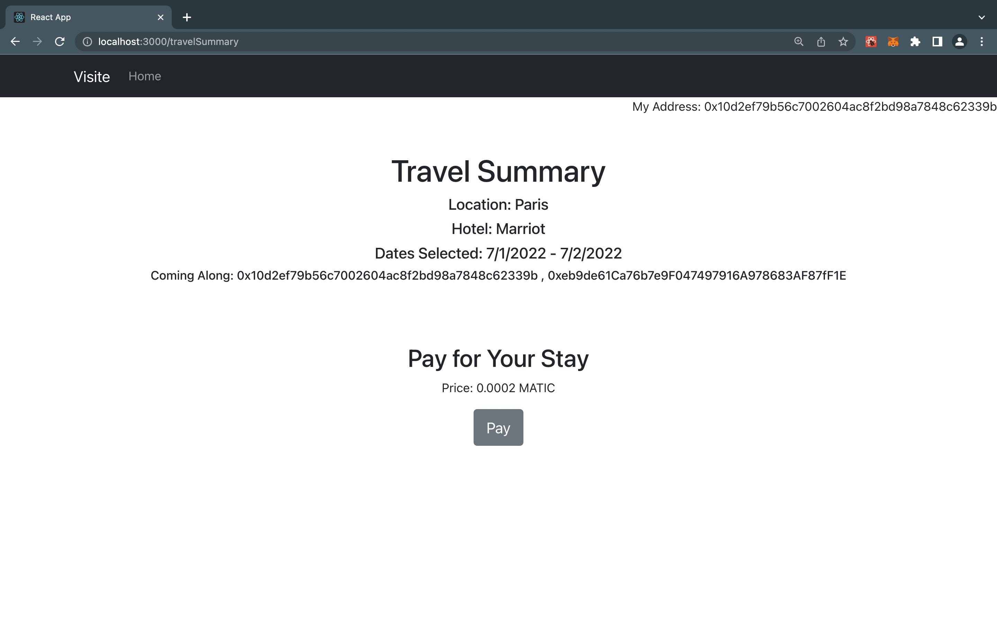The image size is (997, 623).
Task: Click the zoom/search icon in address bar
Action: 798,42
